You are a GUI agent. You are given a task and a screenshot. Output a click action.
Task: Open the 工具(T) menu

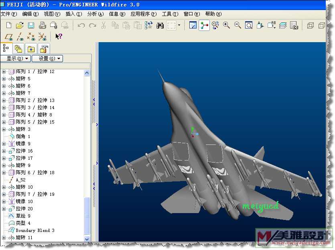(170, 14)
